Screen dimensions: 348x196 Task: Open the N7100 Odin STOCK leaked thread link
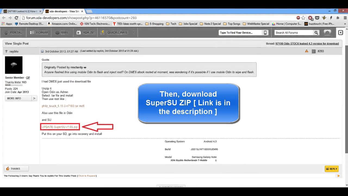click(x=307, y=44)
